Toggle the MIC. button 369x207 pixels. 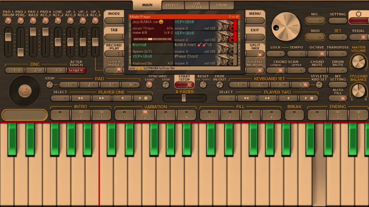(315, 21)
